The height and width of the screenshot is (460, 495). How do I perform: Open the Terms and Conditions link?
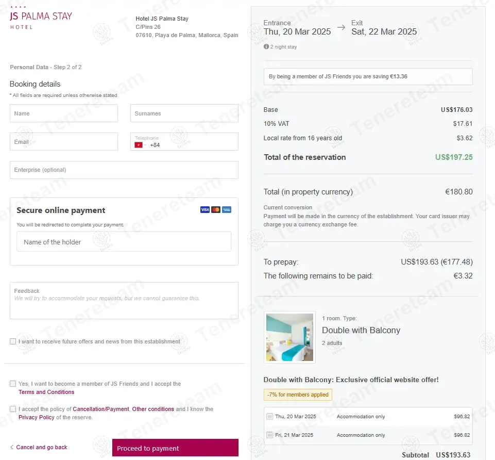tap(46, 392)
